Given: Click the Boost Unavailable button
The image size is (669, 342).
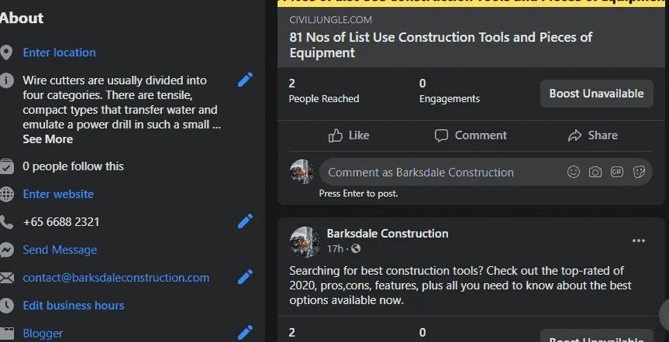Looking at the screenshot, I should pyautogui.click(x=596, y=94).
